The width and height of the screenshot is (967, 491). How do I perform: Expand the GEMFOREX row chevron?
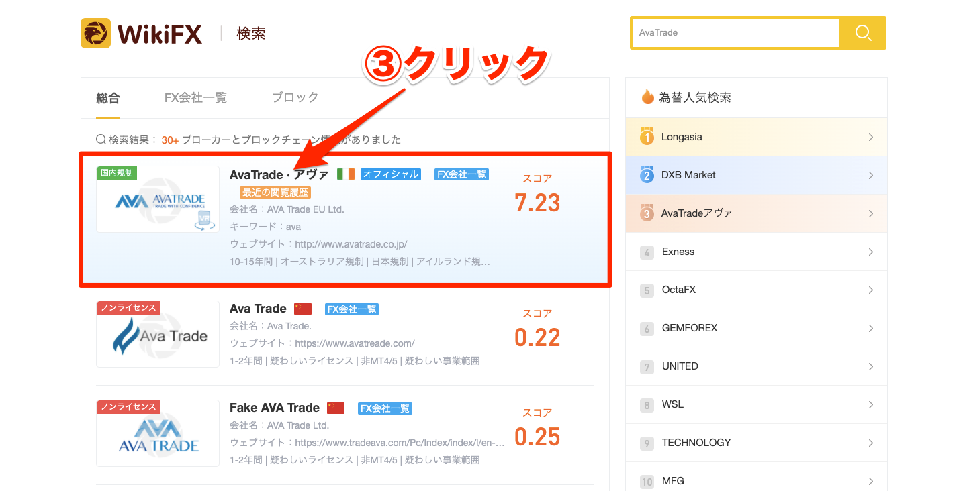(x=871, y=328)
